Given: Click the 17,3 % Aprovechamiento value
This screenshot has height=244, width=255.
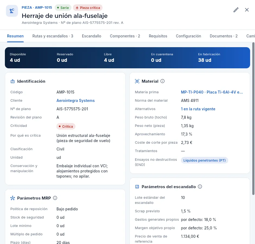Looking at the screenshot, I should tap(187, 134).
